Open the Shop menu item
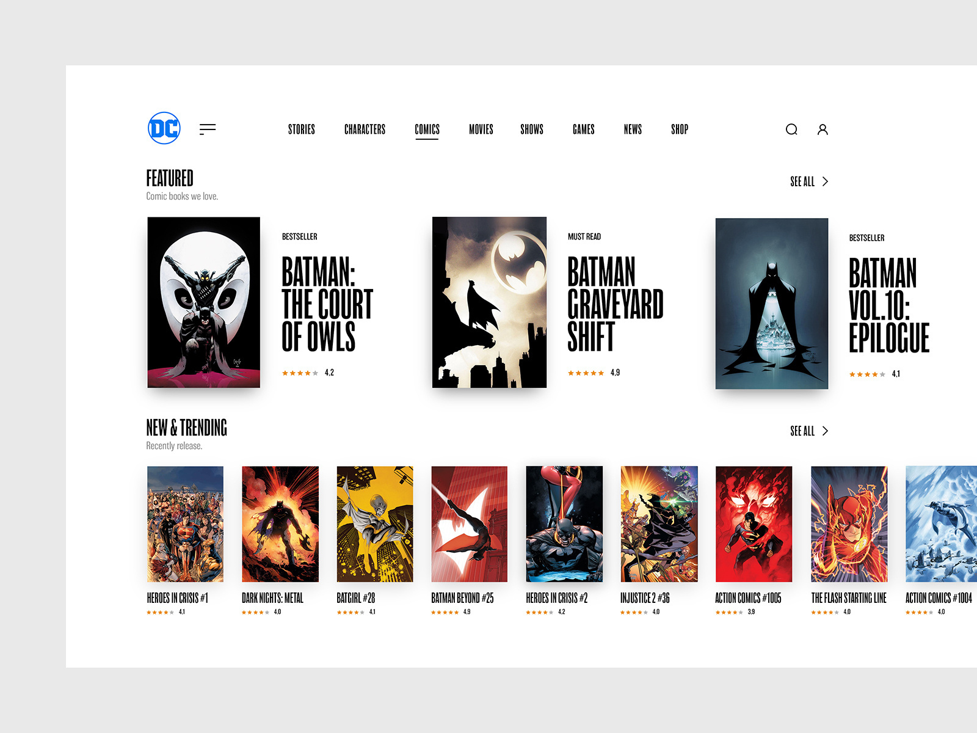Screen dimensions: 977x733 pyautogui.click(x=679, y=129)
